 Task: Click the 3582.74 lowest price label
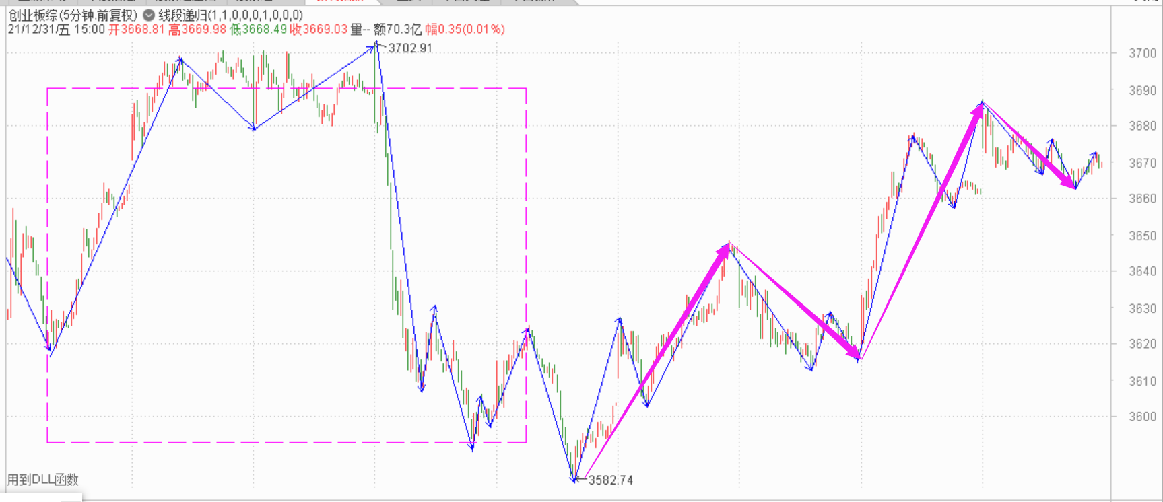pos(611,480)
